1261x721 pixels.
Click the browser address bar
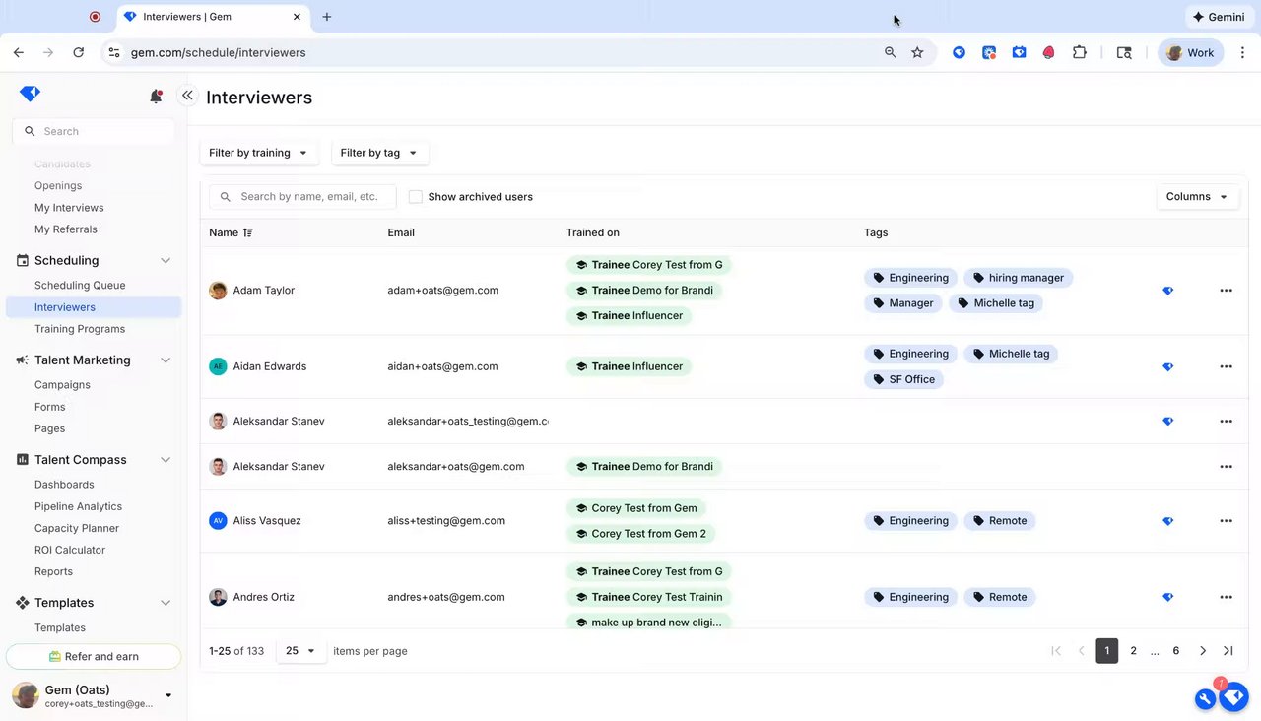click(493, 52)
